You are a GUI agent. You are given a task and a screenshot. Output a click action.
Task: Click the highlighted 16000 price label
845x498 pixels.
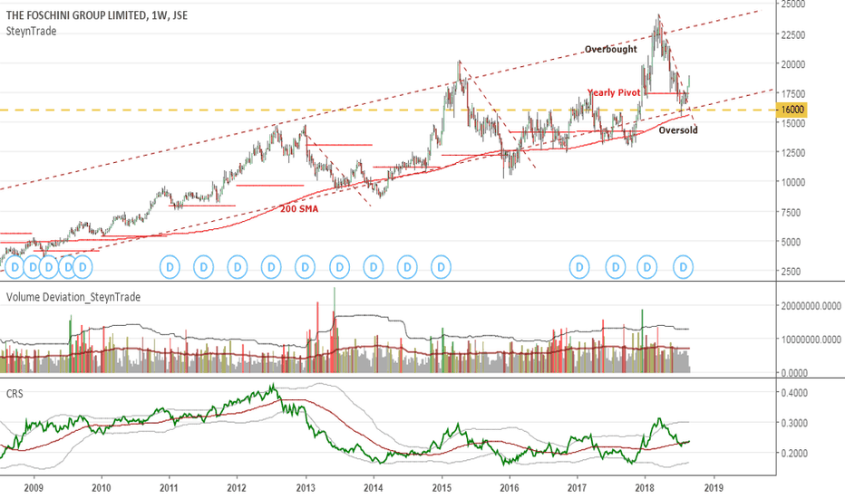coord(792,110)
